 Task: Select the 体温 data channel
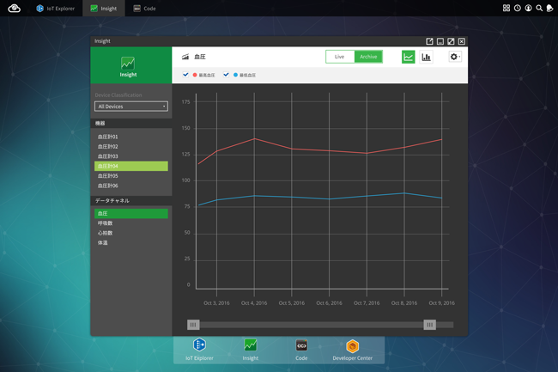coord(131,243)
